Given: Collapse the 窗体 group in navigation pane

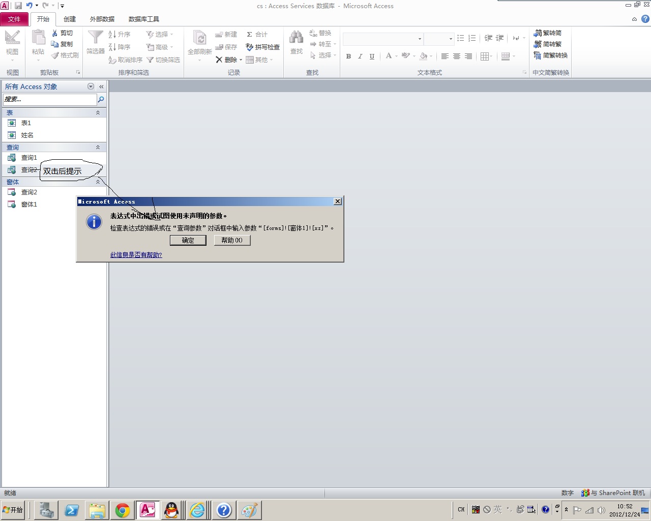Looking at the screenshot, I should point(98,182).
